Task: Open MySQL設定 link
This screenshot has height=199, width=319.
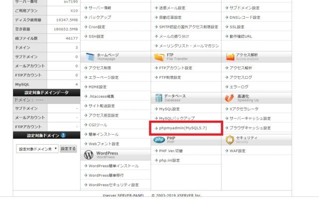Action: pyautogui.click(x=169, y=109)
